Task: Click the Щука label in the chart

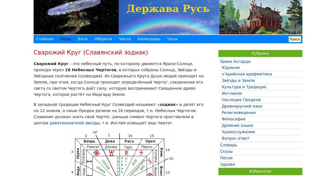Action: (x=78, y=154)
